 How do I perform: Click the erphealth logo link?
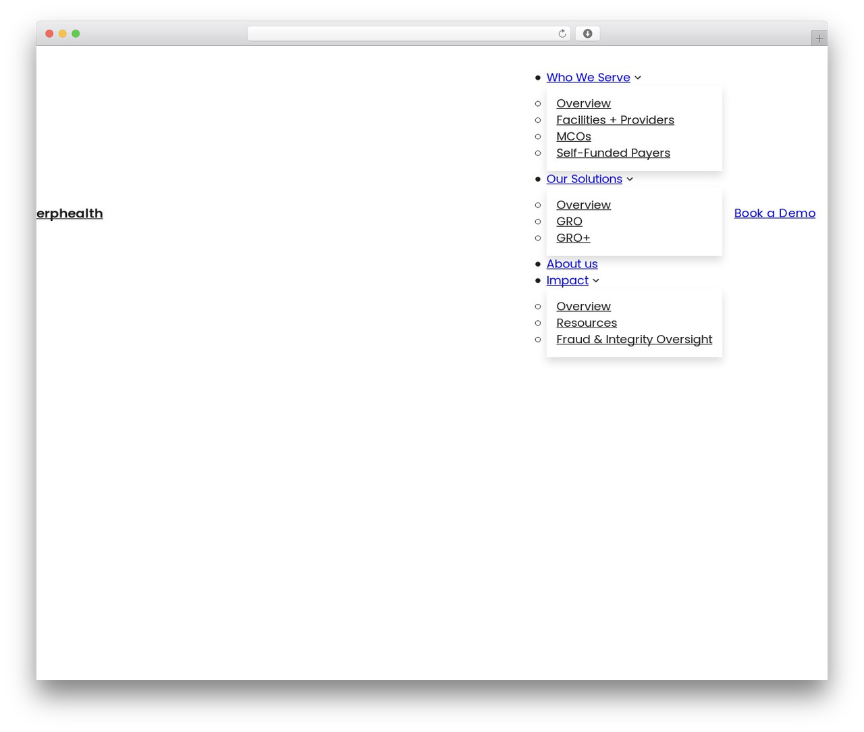click(70, 213)
